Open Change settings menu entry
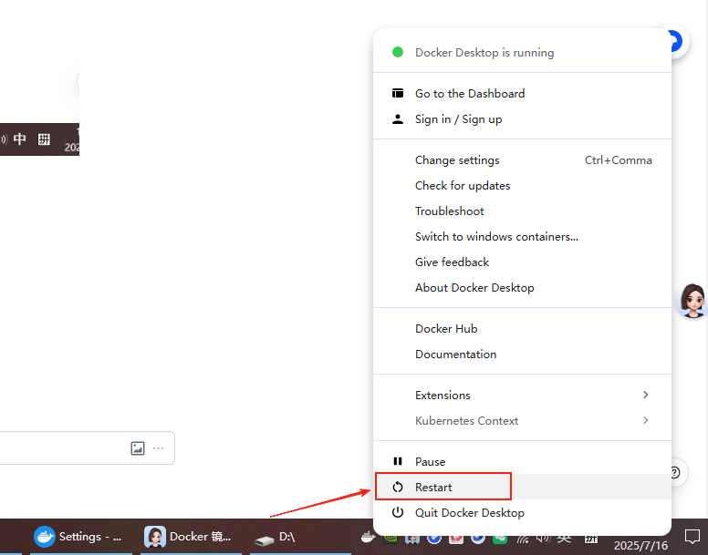The height and width of the screenshot is (555, 708). tap(457, 159)
